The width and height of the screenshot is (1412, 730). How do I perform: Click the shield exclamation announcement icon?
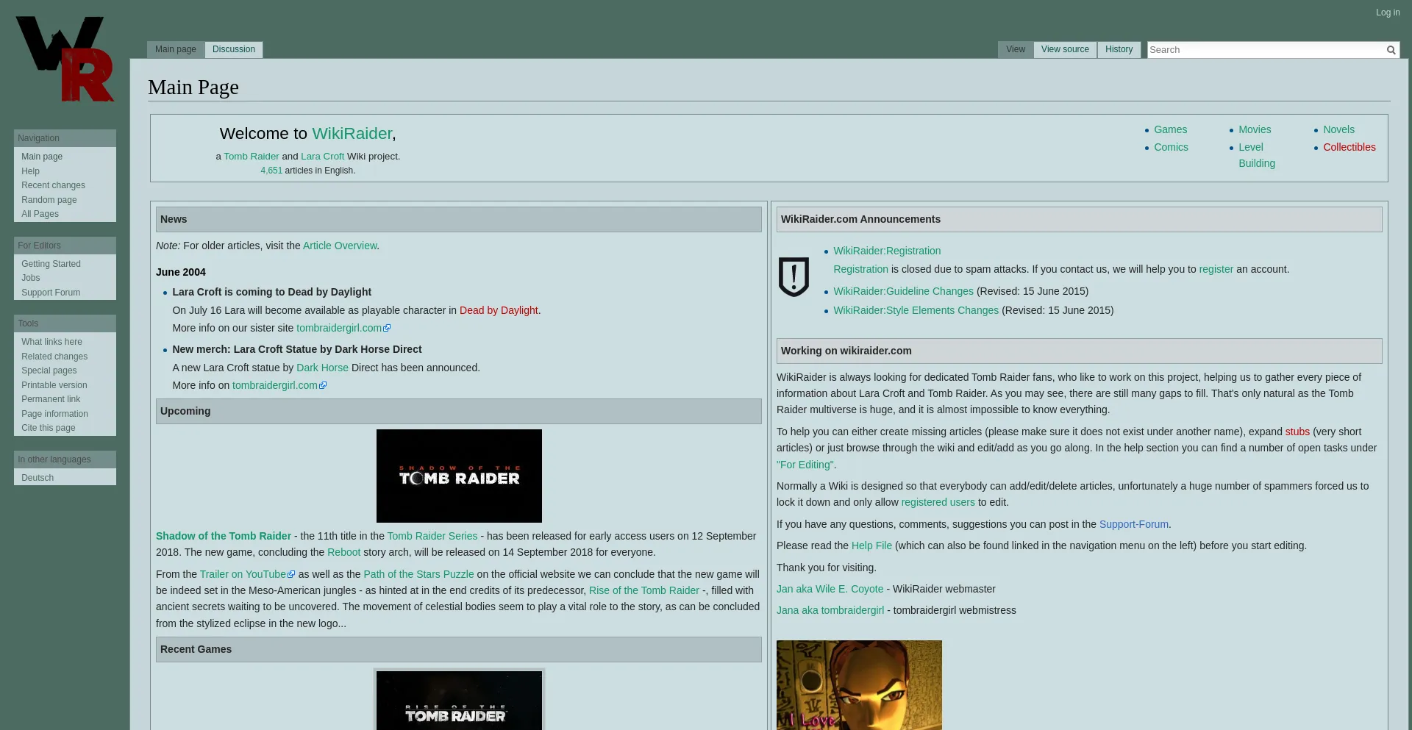click(794, 277)
